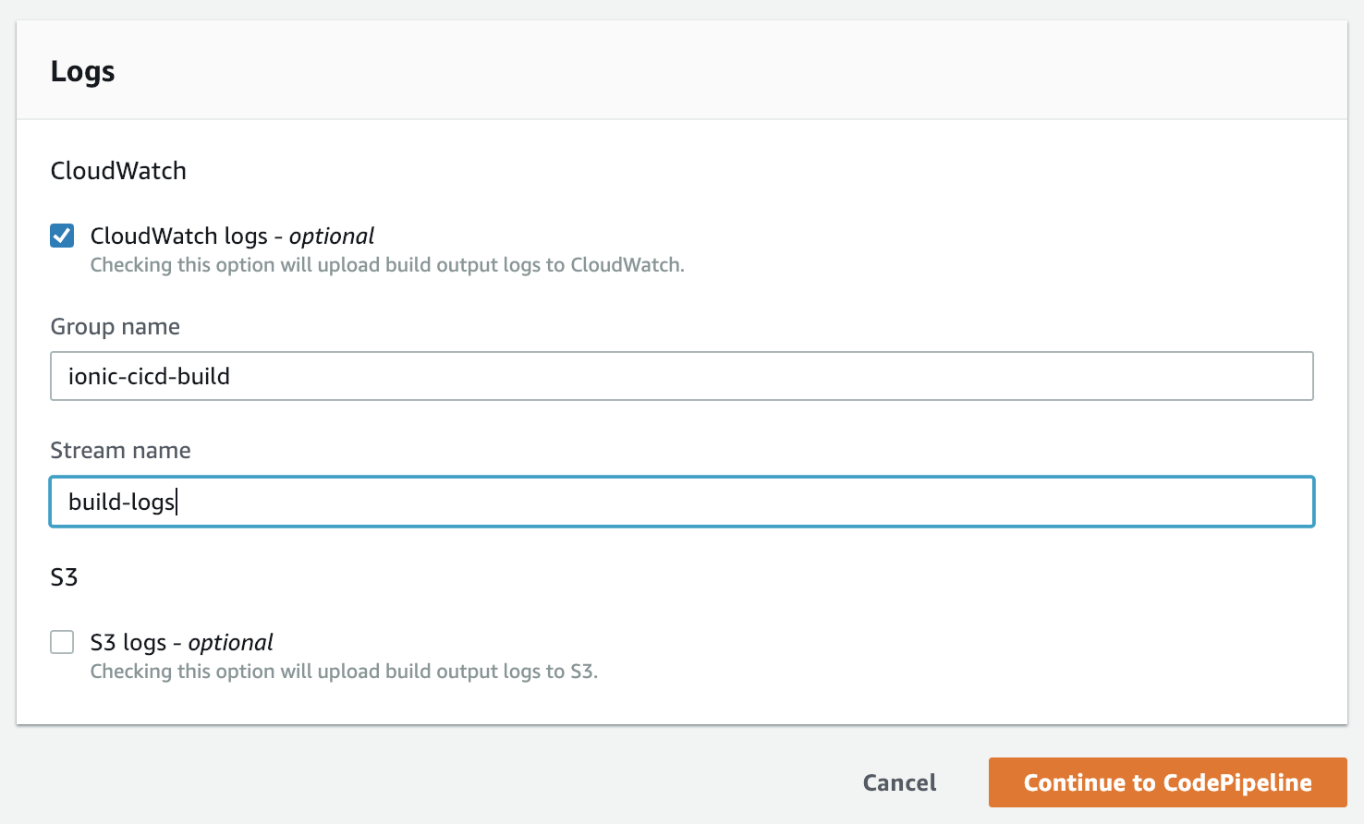Place cursor in 'build-logs' stream text

(121, 502)
